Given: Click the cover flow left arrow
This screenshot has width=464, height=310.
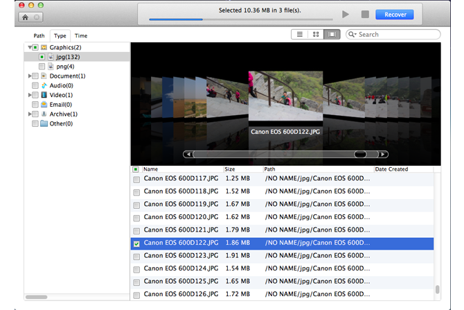Looking at the screenshot, I should pos(188,154).
